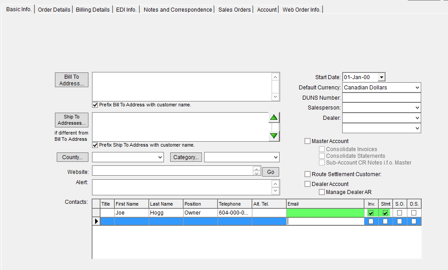This screenshot has width=448, height=270.
Task: Click the Telephone column header
Action: coord(234,204)
